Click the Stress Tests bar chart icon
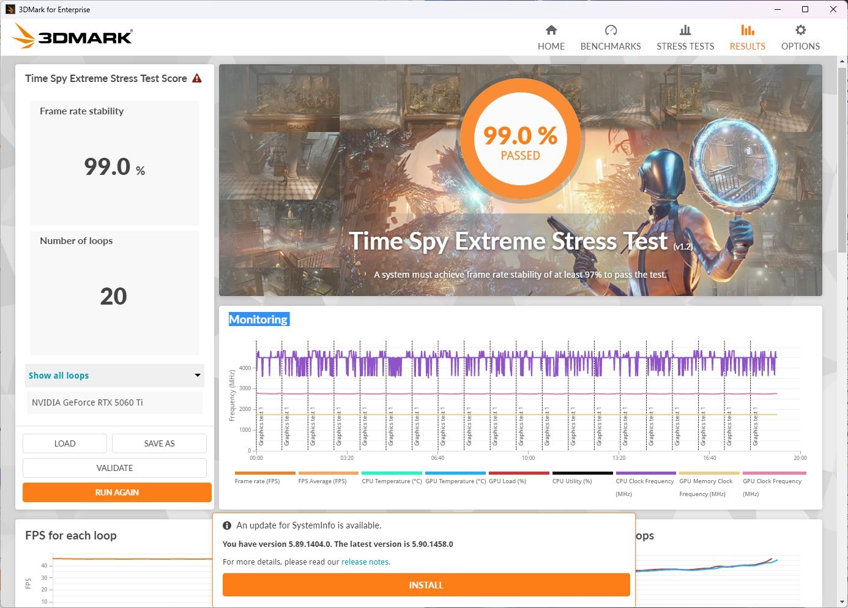This screenshot has width=848, height=608. 685,30
